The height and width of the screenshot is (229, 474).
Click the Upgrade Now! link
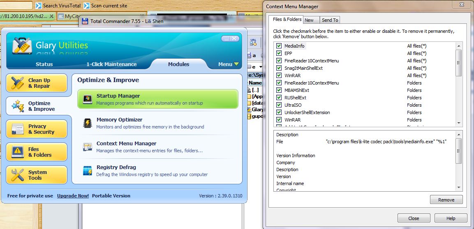pyautogui.click(x=73, y=196)
